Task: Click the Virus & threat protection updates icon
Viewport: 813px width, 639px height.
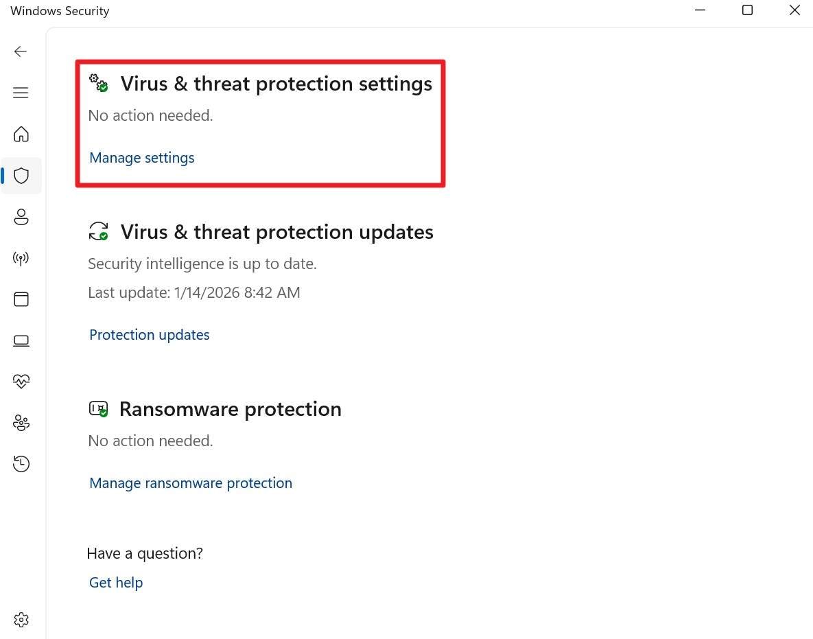Action: click(x=99, y=231)
